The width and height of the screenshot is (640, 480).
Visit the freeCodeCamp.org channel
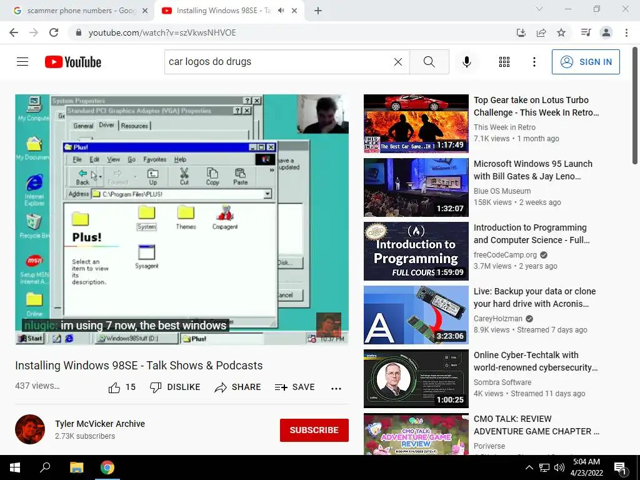point(505,255)
